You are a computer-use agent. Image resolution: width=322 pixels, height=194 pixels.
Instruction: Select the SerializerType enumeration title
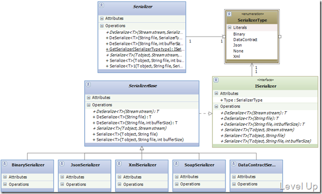tap(252, 20)
